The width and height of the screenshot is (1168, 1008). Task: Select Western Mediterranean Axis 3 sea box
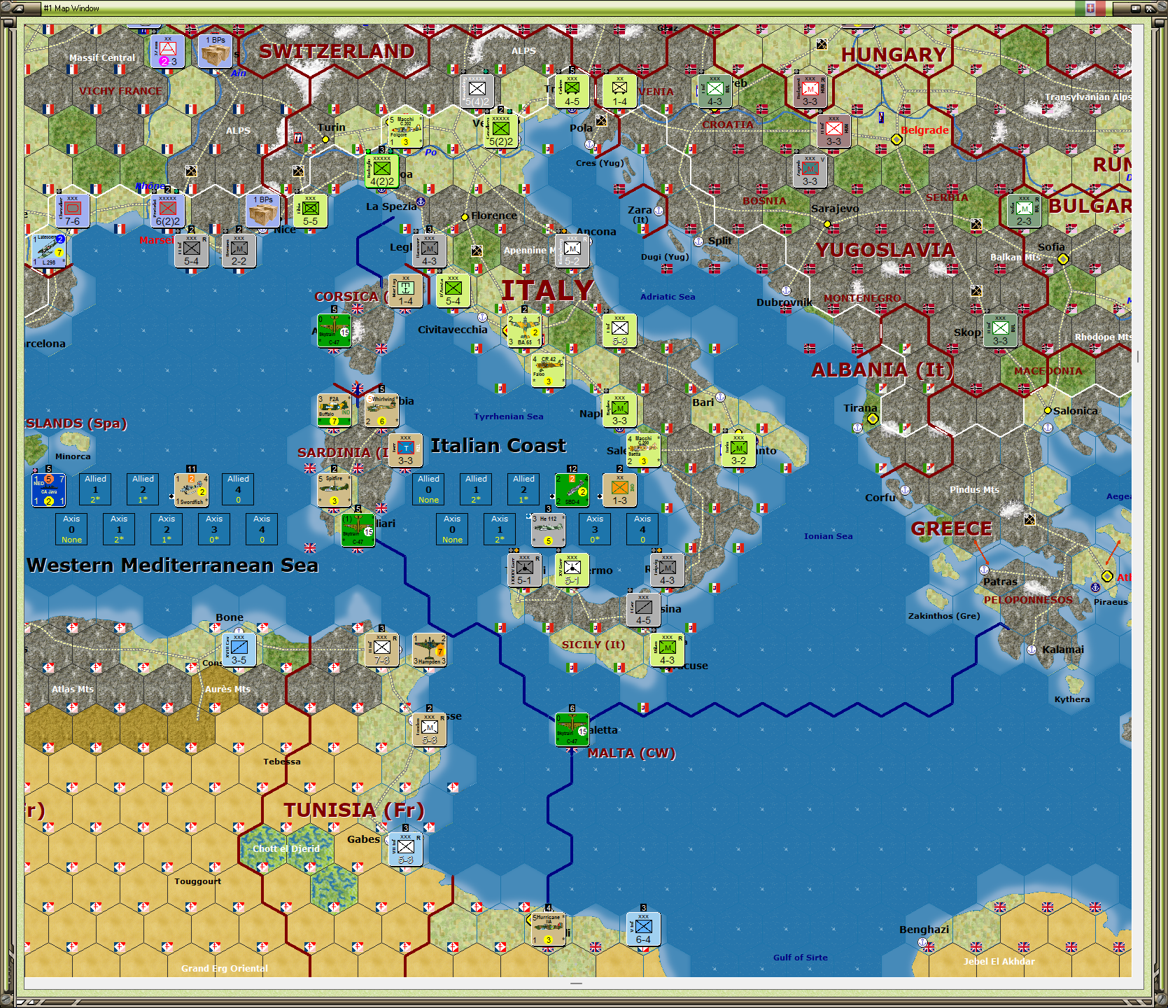[x=214, y=529]
